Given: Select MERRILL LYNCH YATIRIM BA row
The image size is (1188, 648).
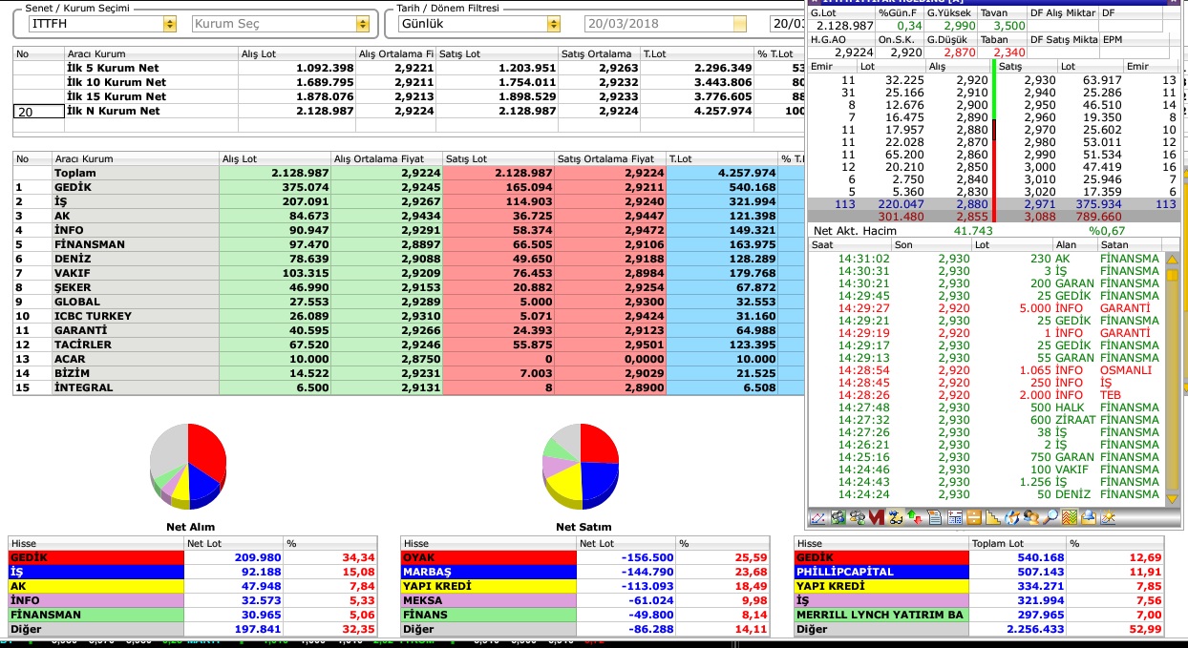Looking at the screenshot, I should (980, 615).
